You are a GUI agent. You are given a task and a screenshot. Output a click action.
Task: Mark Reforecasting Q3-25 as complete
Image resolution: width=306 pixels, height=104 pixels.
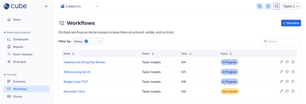293,72
